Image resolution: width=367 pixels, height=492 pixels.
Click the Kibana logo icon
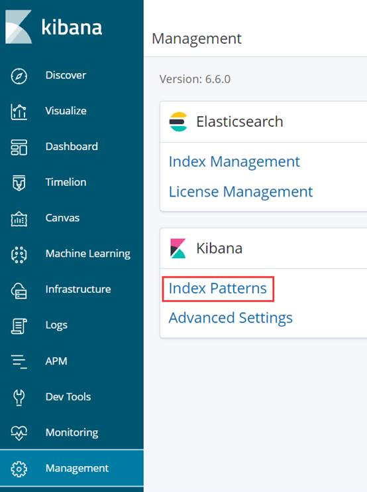tap(19, 27)
